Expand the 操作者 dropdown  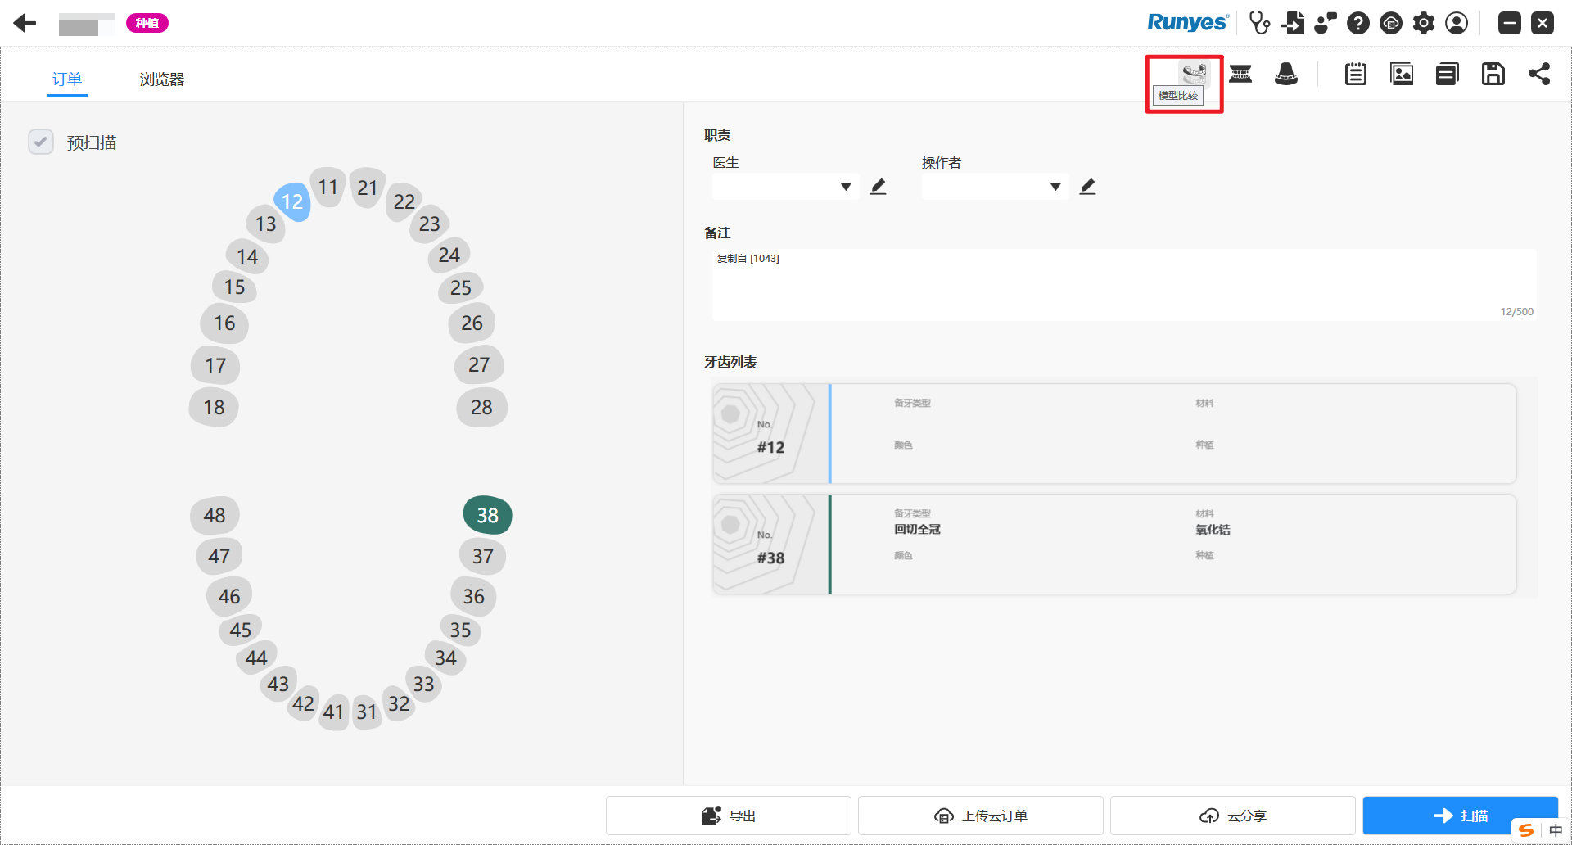1055,187
